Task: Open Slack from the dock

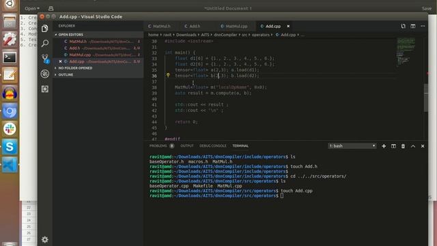Action: tap(10, 129)
